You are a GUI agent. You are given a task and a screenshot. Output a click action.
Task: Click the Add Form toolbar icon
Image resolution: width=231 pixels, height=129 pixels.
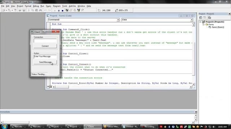9,10
